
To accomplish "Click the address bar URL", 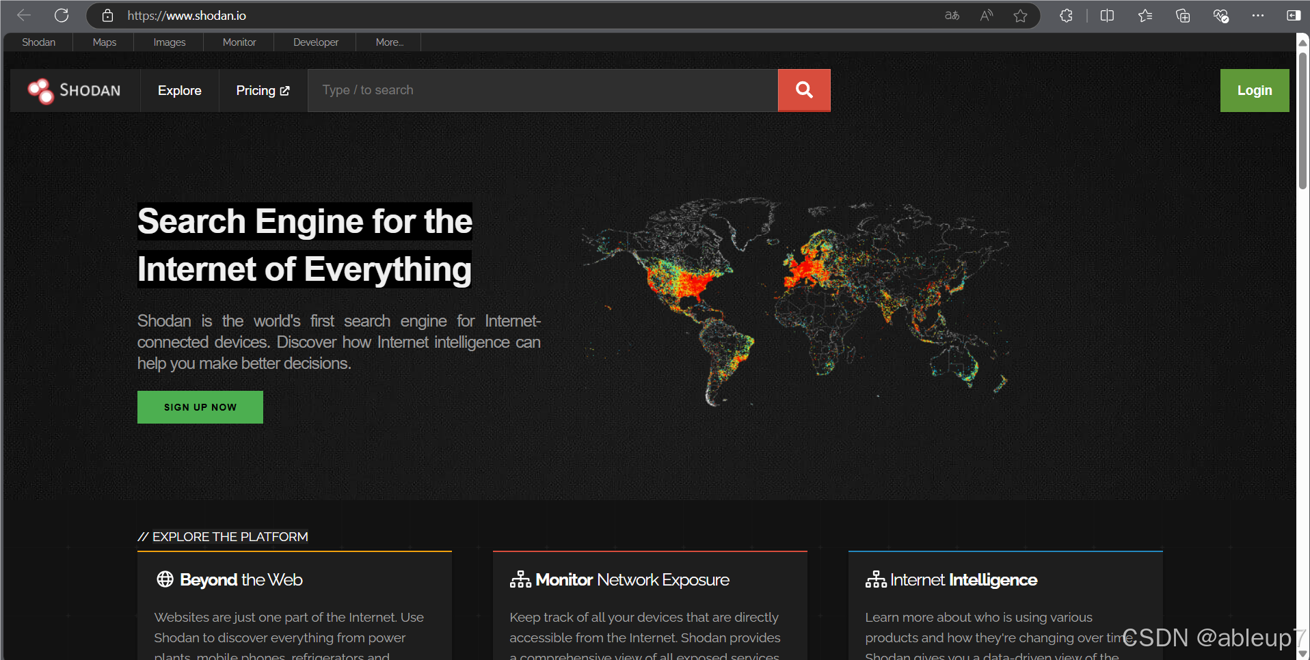I will point(187,15).
